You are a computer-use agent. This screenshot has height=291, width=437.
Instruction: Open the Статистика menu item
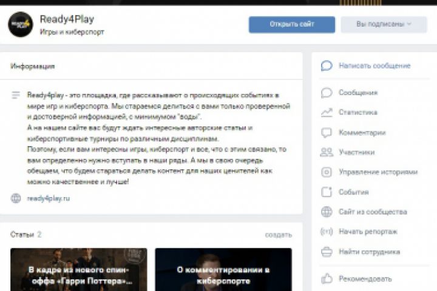pos(358,112)
